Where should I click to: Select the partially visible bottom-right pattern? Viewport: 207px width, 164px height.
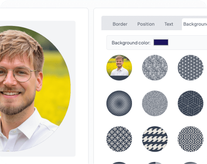190,163
